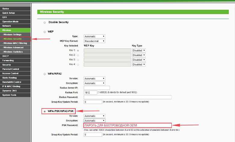Open Parental Control in sidebar
The image size is (235, 142).
(15, 69)
